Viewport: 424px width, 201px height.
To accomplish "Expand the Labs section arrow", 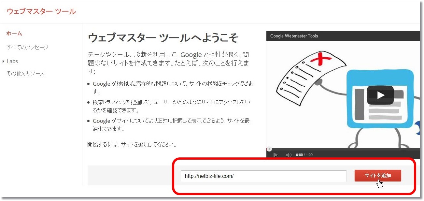I will point(3,61).
